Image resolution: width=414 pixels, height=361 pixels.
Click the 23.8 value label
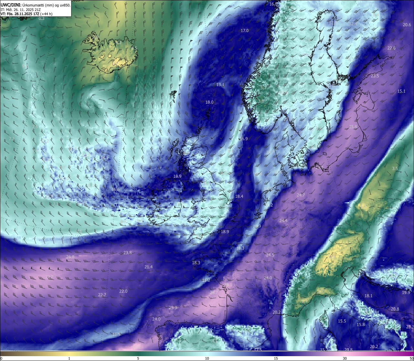tap(127, 253)
